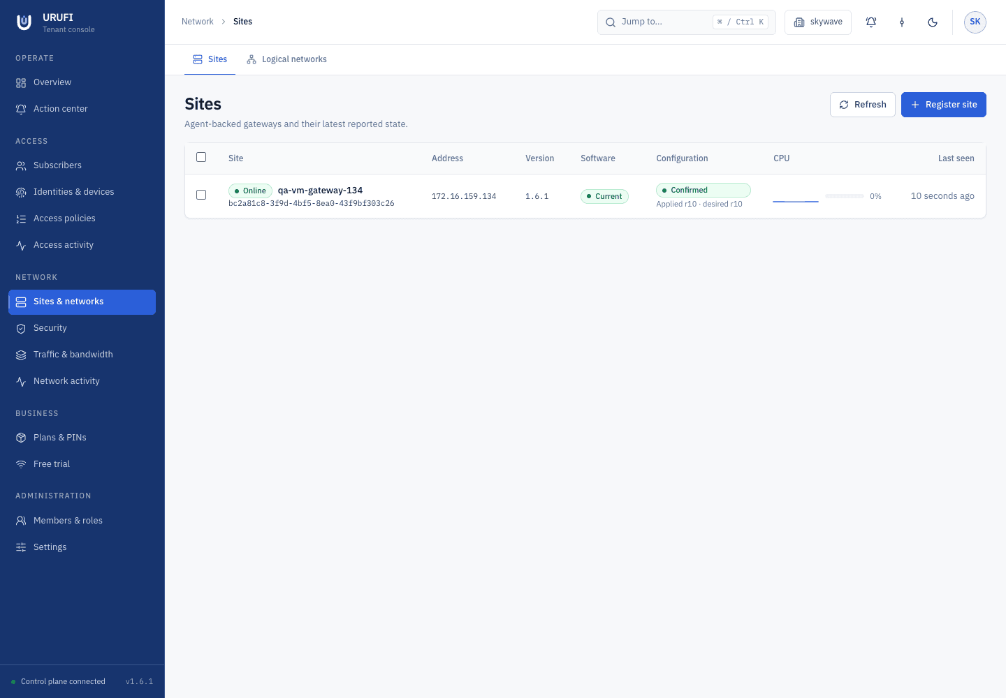
Task: Switch to the Sites tab
Action: pyautogui.click(x=210, y=59)
